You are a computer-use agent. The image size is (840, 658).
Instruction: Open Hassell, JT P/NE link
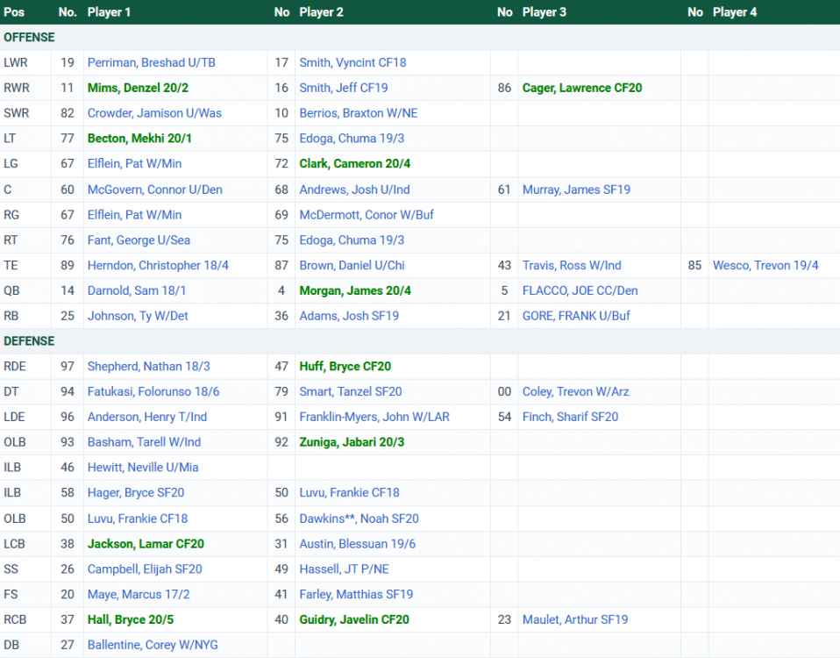click(x=344, y=569)
